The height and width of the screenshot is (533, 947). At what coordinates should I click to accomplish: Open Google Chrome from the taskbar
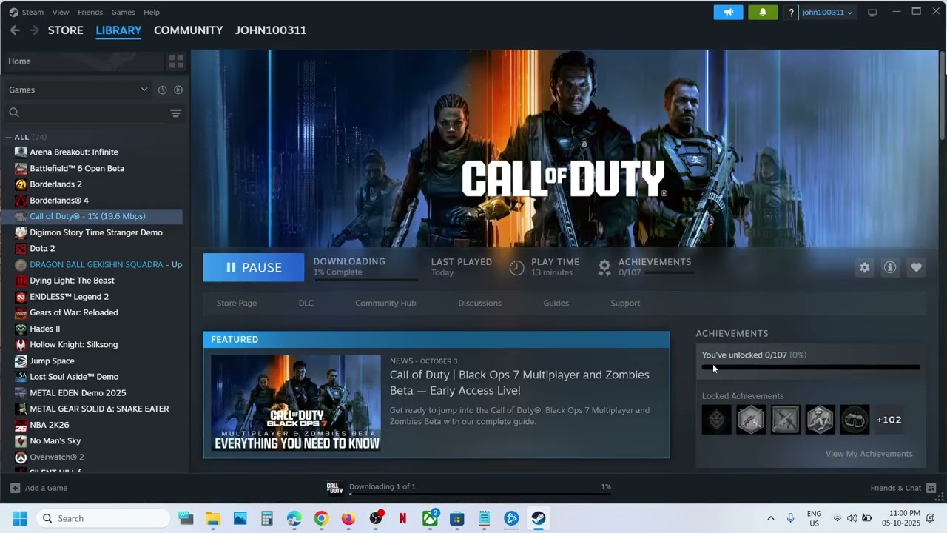(321, 518)
